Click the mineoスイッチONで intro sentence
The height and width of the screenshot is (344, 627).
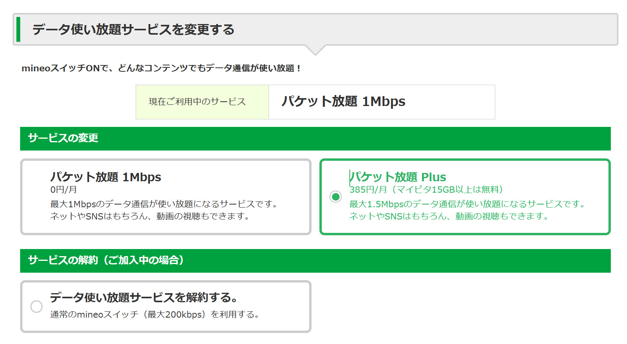(x=162, y=68)
